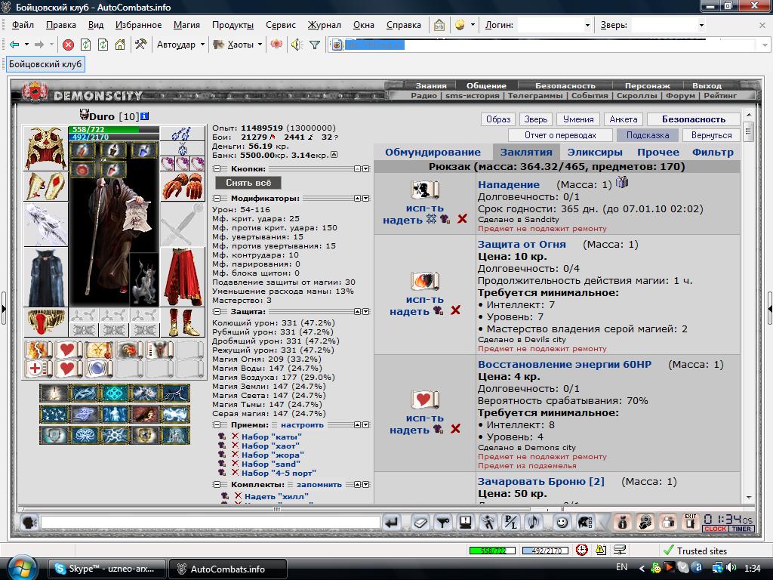Click the red X delete icon for Нападение
Viewport: 773px width, 580px height.
coord(462,219)
